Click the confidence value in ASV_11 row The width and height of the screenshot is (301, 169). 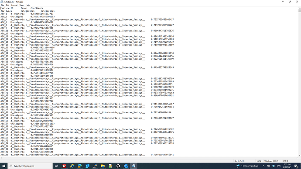point(162,30)
